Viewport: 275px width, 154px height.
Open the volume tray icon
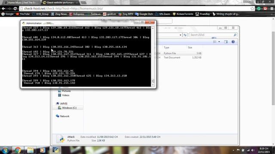pyautogui.click(x=253, y=150)
